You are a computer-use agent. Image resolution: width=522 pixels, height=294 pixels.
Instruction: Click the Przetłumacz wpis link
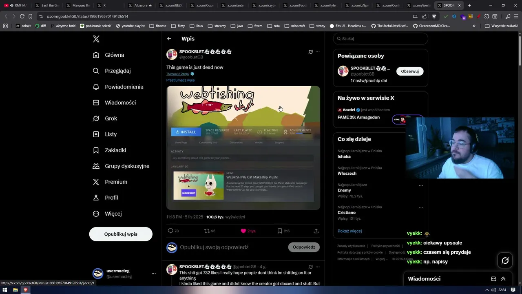(180, 80)
